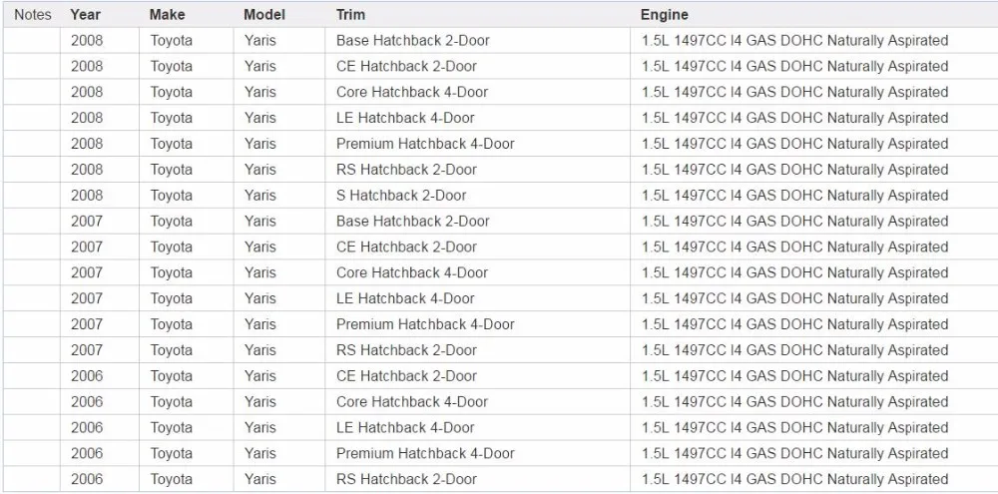Click the Engine column header

[x=664, y=15]
